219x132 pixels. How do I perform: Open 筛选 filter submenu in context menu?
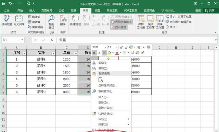click(111, 119)
